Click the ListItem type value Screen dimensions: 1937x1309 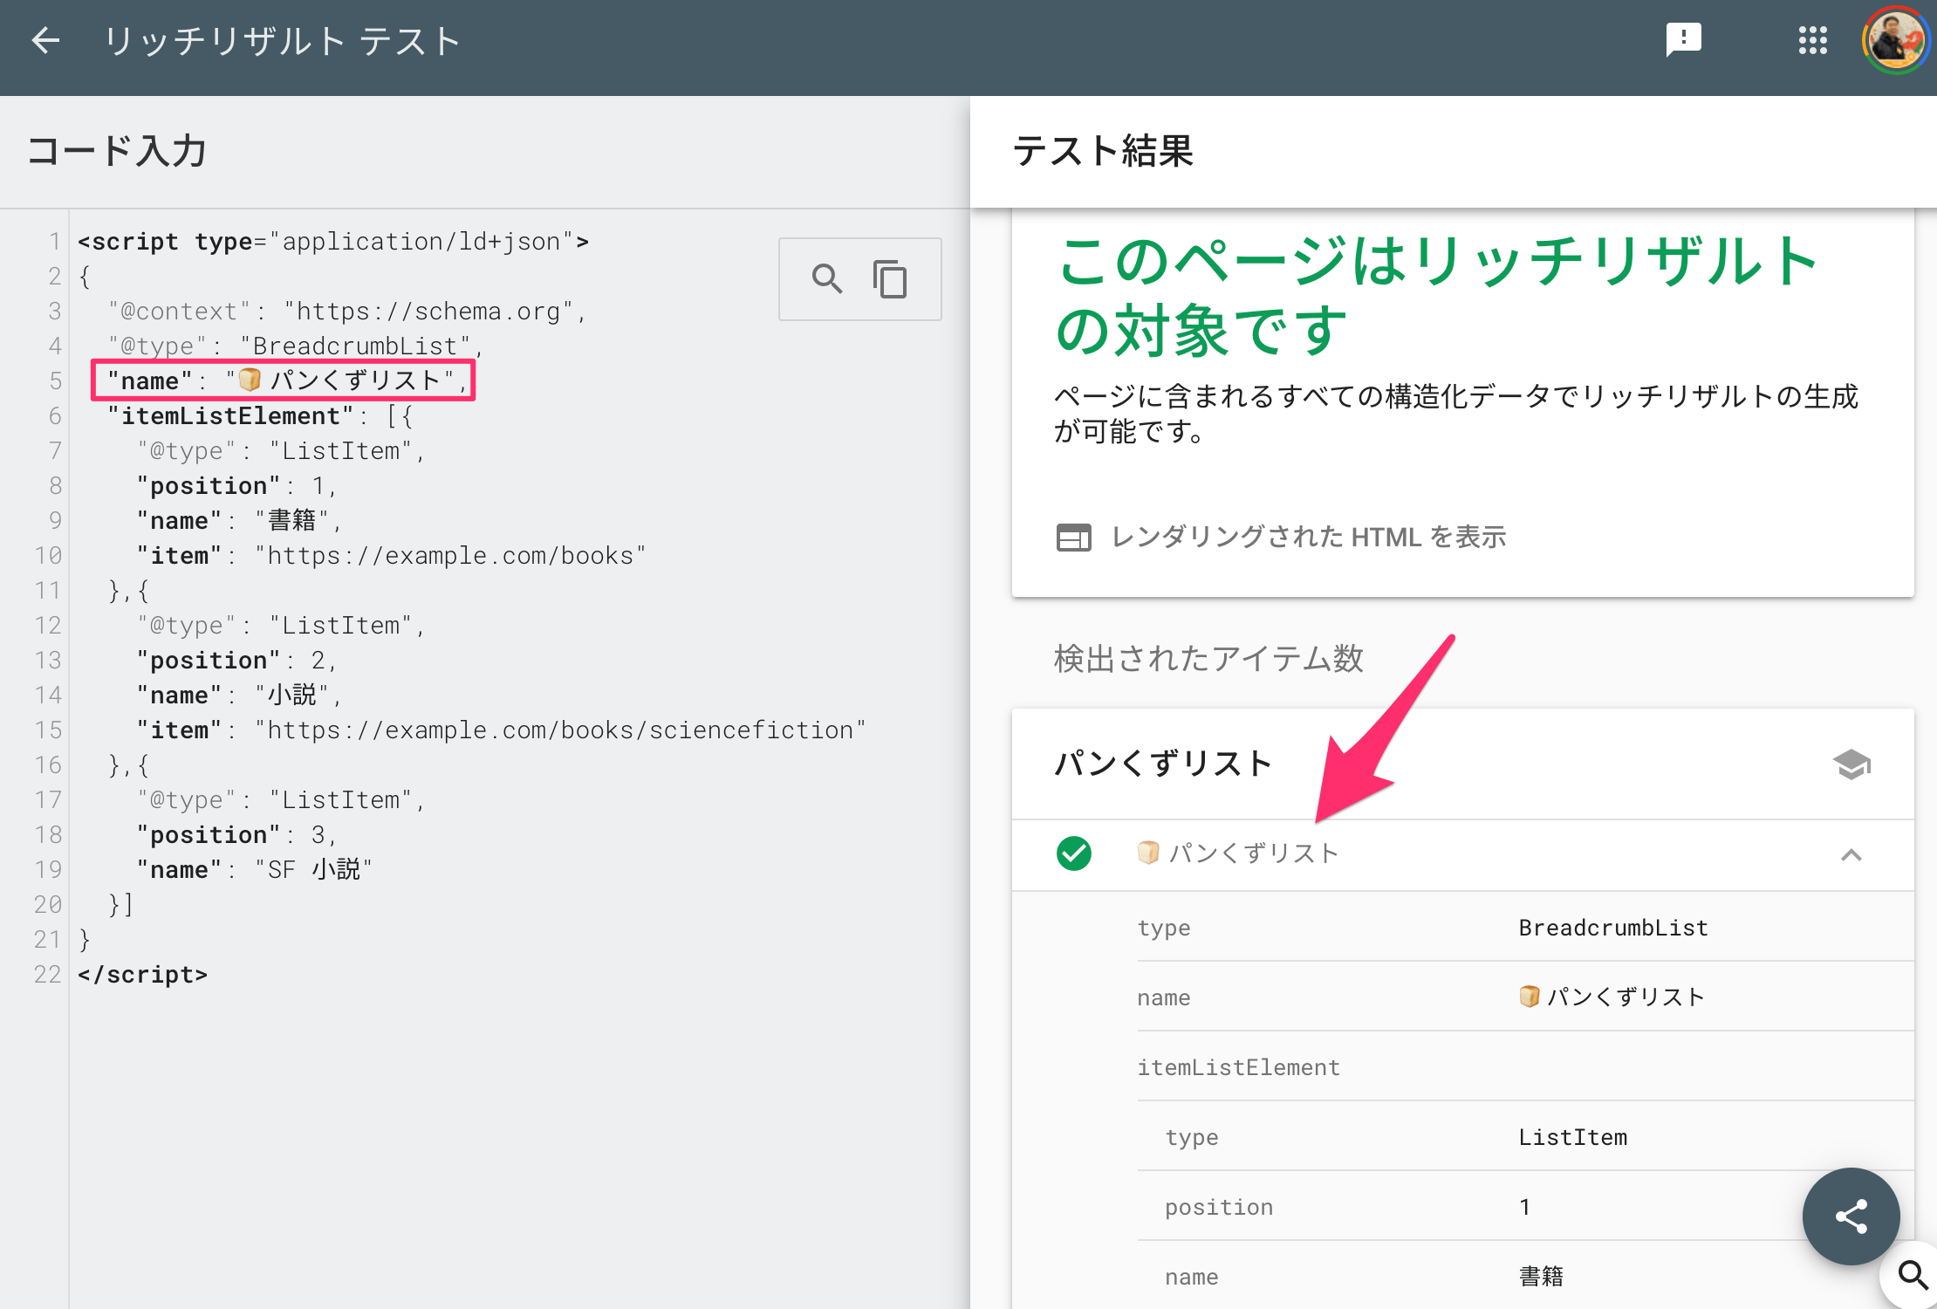(x=1572, y=1137)
